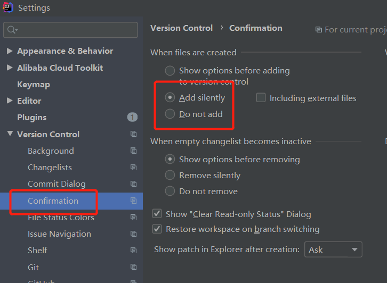Select Show options before removing radio button

pos(170,160)
